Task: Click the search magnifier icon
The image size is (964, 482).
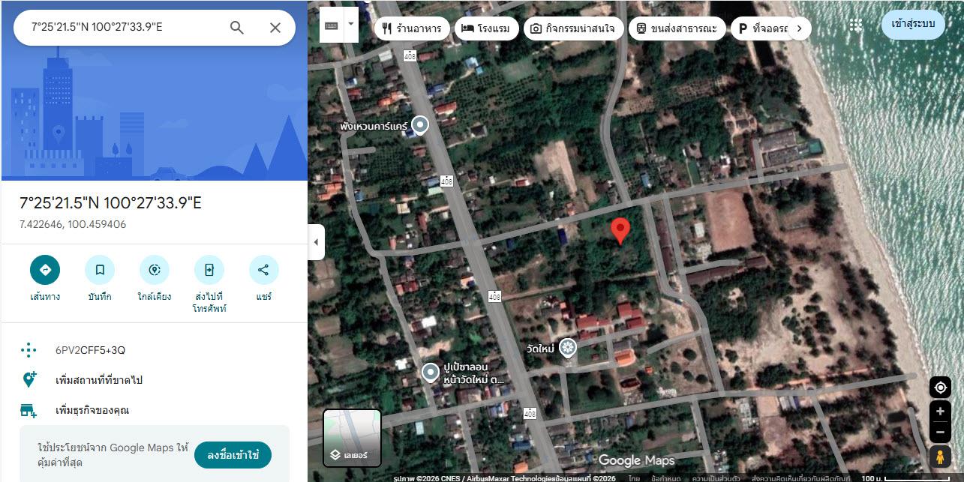Action: (237, 28)
